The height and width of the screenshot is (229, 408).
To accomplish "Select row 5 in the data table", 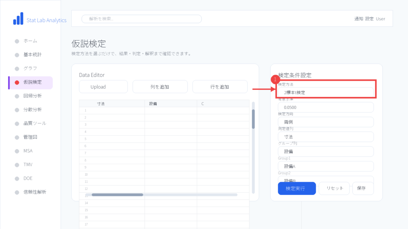I will click(164, 139).
